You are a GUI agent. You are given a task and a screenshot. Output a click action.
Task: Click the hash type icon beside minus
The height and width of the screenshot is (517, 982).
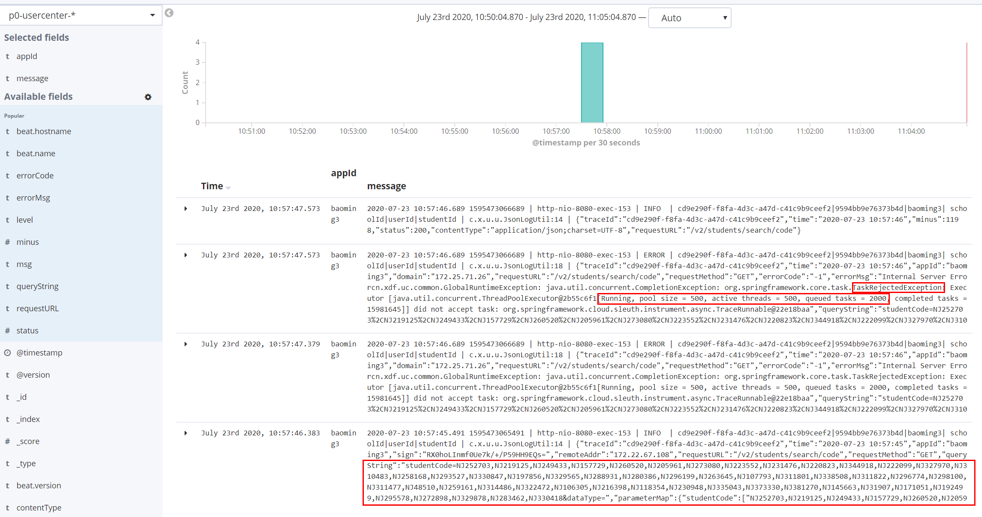[x=7, y=242]
